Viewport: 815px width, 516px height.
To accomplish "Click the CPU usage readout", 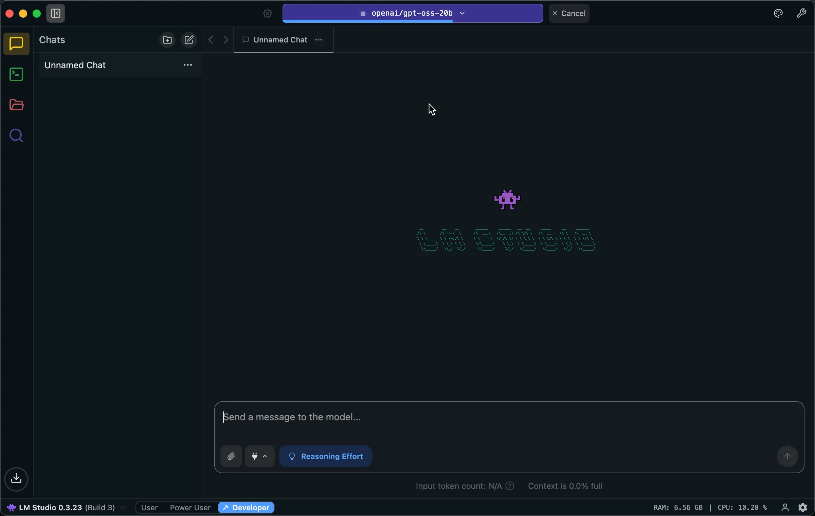I will [x=742, y=508].
